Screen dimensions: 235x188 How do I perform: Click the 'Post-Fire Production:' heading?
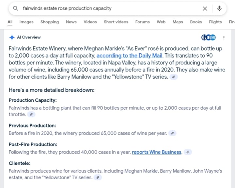click(33, 144)
